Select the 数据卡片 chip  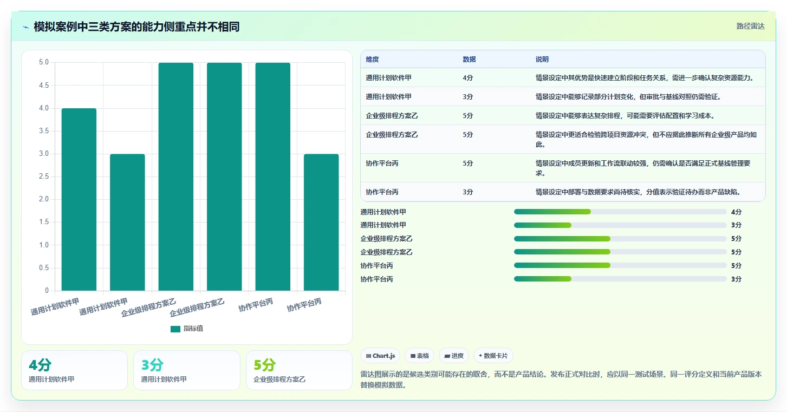[x=493, y=356]
